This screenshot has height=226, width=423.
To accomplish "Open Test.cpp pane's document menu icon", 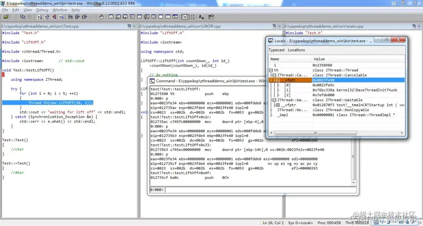I will (x=129, y=26).
